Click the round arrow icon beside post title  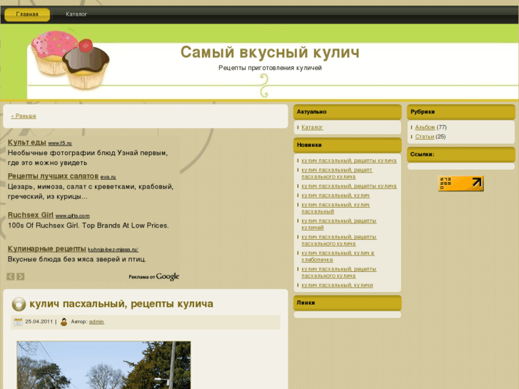(x=19, y=304)
